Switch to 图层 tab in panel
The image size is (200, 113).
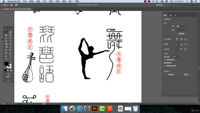point(171,15)
